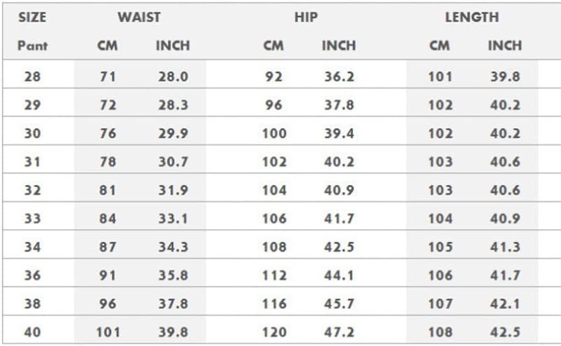Click hip value 92 cm
Screen dimensions: 561x346
[273, 77]
